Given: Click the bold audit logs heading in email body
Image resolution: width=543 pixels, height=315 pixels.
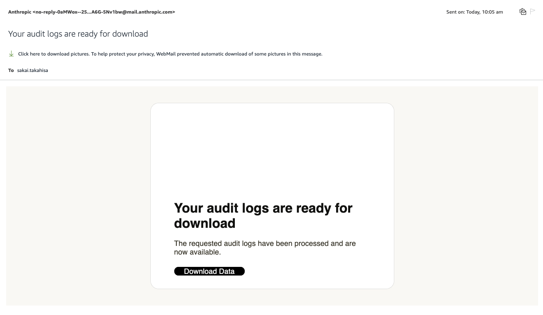Looking at the screenshot, I should (263, 208).
